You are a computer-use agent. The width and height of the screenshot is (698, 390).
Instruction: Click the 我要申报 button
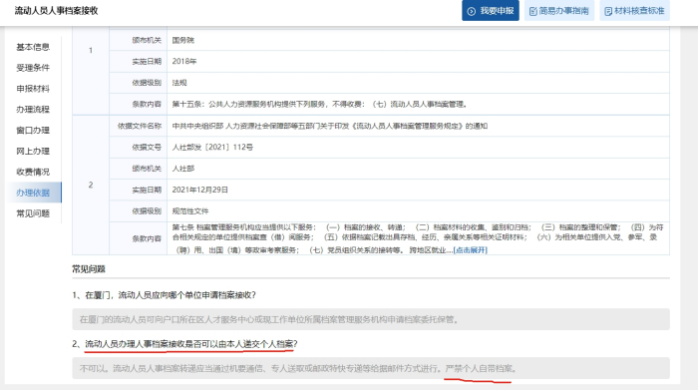pos(491,11)
